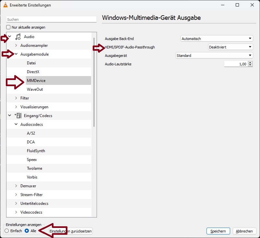260x238 pixels.
Task: Click the VLC cone icon in title bar
Action: click(x=6, y=5)
